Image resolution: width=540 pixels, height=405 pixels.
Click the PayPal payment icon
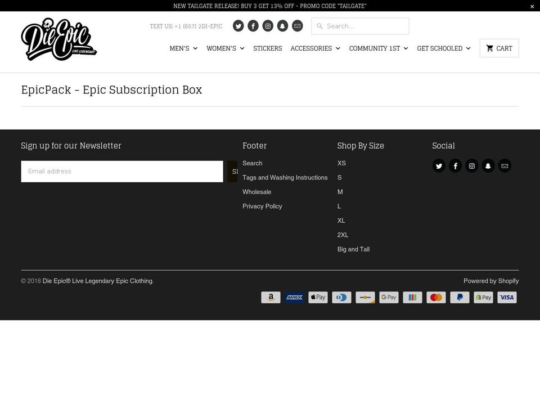(x=460, y=298)
